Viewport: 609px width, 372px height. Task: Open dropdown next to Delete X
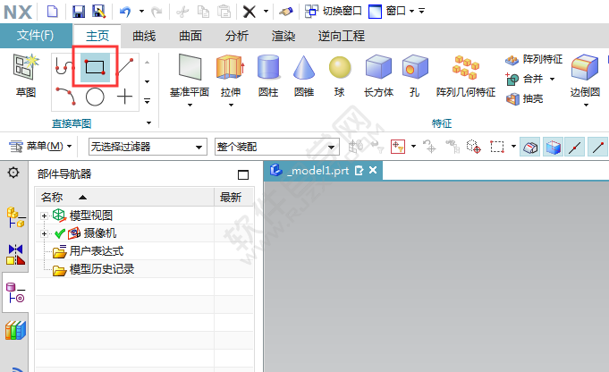tap(266, 12)
